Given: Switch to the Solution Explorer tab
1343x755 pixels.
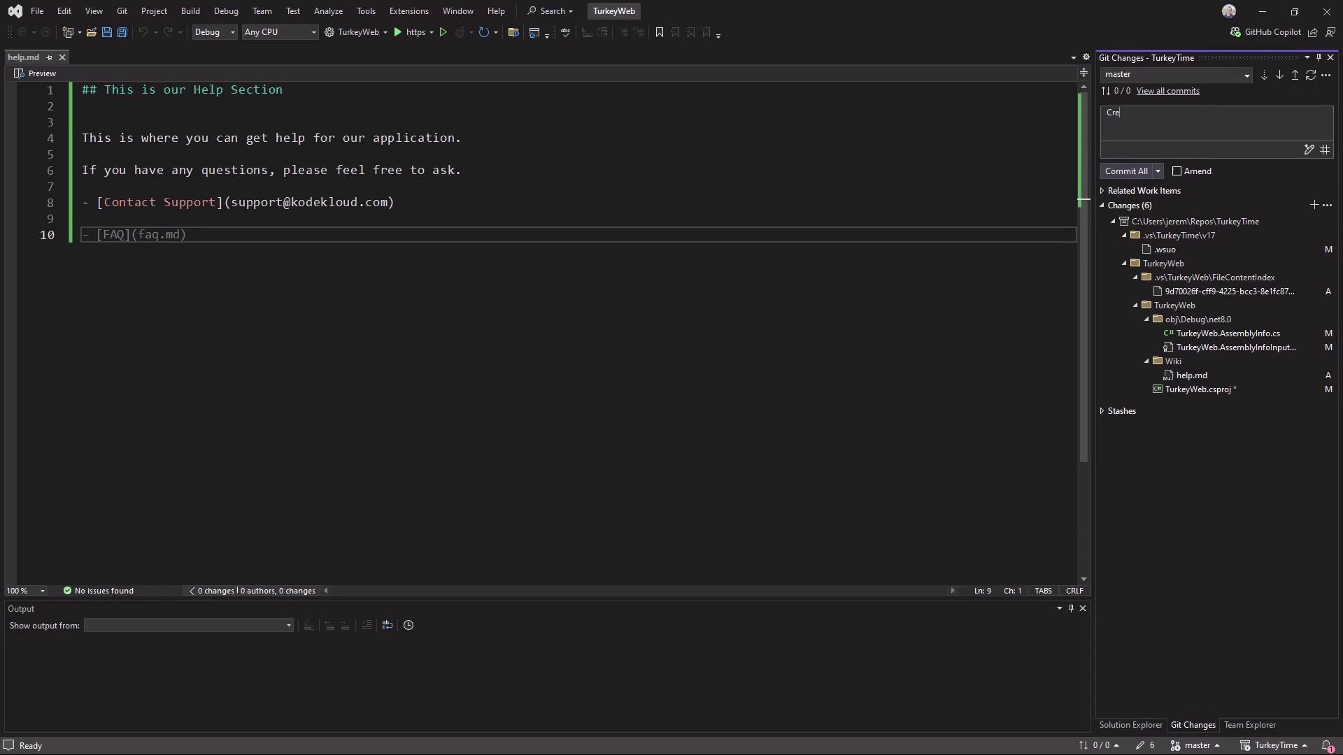Looking at the screenshot, I should [x=1130, y=725].
